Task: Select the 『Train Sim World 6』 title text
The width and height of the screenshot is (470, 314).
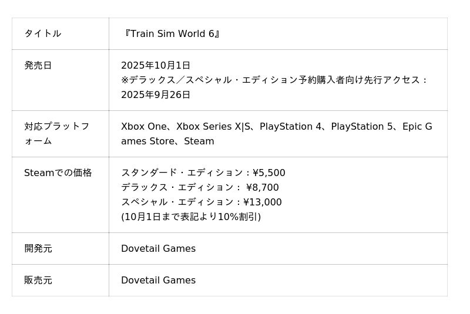Action: 172,33
